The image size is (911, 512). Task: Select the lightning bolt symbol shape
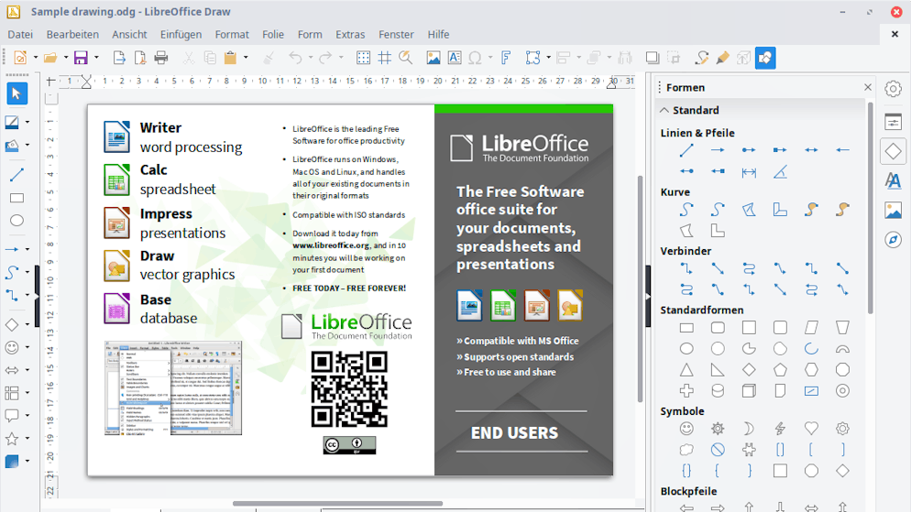coord(780,429)
